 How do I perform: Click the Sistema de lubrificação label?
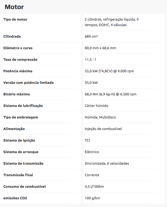pos(23,106)
